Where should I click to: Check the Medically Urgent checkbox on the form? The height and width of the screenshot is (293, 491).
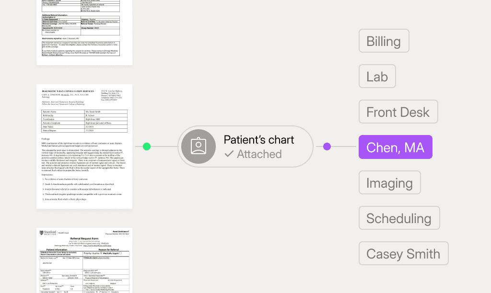pos(120,253)
